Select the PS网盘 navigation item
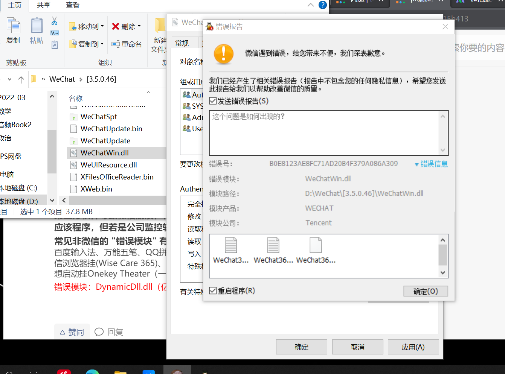 click(x=11, y=156)
